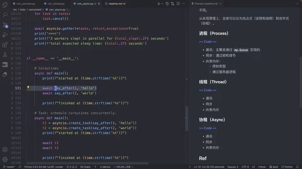Screen dimensions: 302x169
Task: Click the 进程 (Process) heading in preview
Action: coord(213,33)
